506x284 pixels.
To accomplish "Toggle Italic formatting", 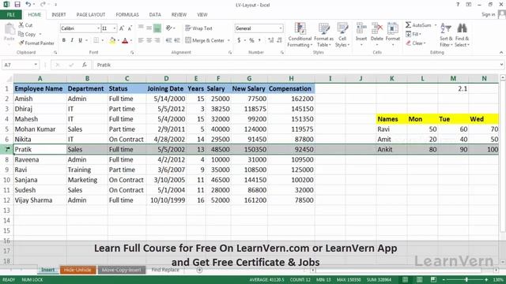I will tap(72, 40).
